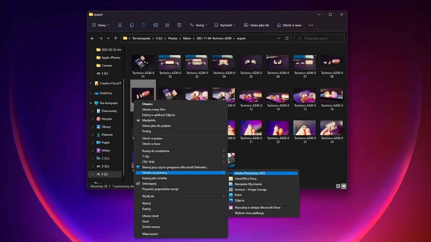
Task: Click the Copy icon in toolbar
Action: tap(132, 25)
